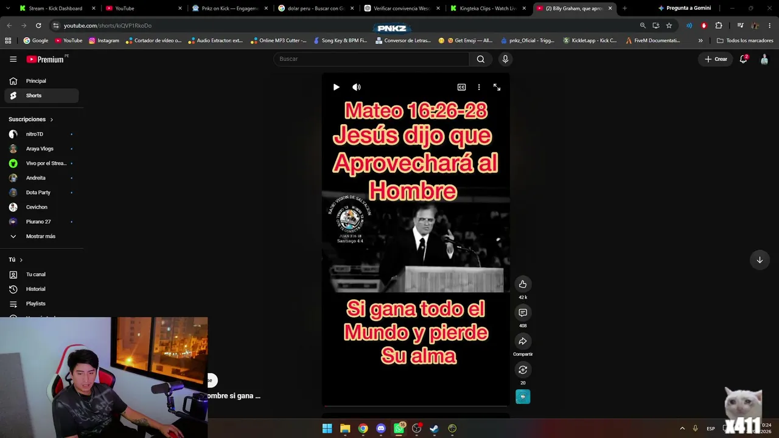
Task: Remix this Short
Action: 523,370
